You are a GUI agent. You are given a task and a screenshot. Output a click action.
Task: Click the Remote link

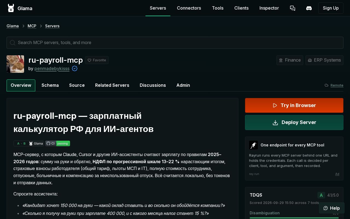pyautogui.click(x=337, y=85)
